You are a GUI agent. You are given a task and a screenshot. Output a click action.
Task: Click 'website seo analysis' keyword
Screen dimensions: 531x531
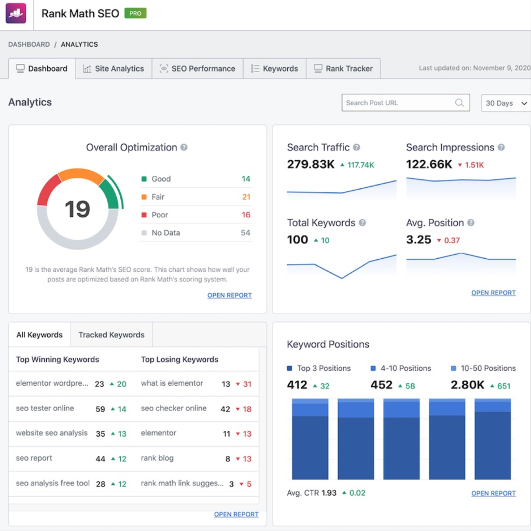click(x=51, y=433)
